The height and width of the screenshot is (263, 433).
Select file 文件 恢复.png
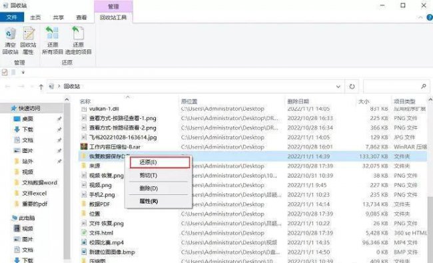coord(107,224)
